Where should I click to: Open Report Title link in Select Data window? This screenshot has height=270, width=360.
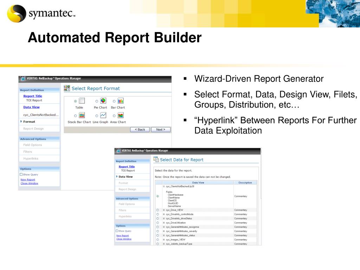pos(127,166)
